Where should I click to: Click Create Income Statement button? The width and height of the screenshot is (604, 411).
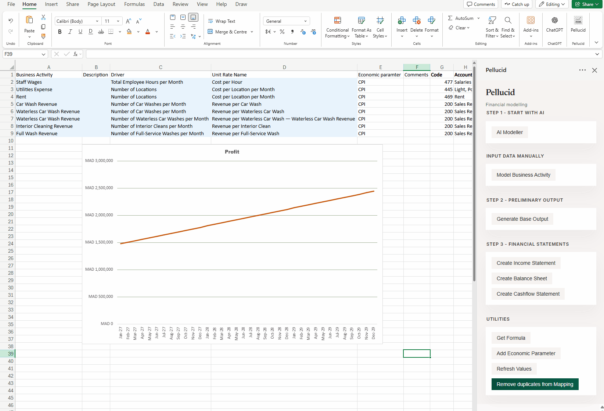pyautogui.click(x=526, y=263)
